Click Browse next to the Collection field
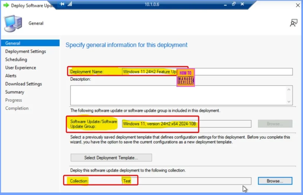Image resolution: width=303 pixels, height=195 pixels. coord(275,181)
